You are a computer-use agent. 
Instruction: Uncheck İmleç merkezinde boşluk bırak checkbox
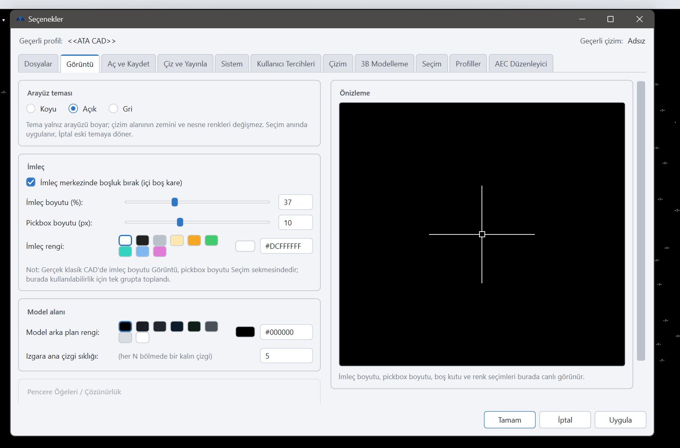pyautogui.click(x=31, y=182)
